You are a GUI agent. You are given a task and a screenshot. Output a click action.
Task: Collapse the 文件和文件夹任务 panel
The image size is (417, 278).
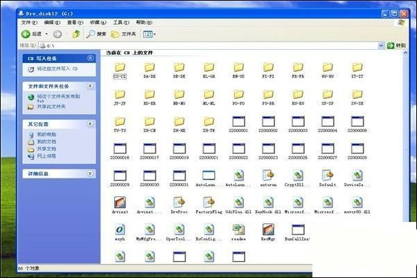91,86
